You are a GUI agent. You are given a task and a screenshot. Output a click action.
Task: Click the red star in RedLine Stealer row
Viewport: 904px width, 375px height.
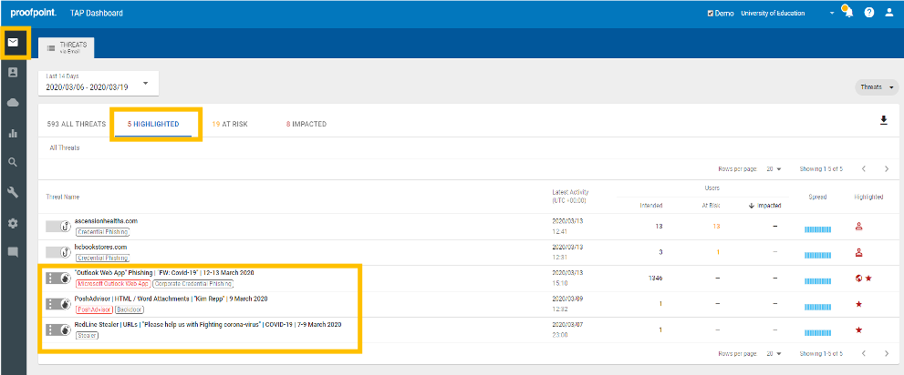point(859,329)
